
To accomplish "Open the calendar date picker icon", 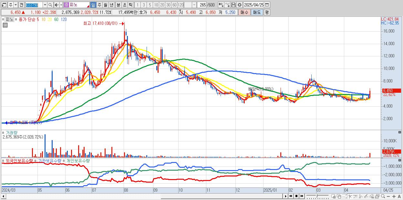I will click(x=267, y=5).
